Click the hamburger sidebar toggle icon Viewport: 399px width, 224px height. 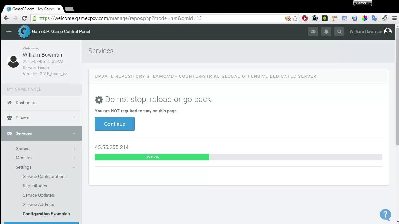[x=8, y=31]
